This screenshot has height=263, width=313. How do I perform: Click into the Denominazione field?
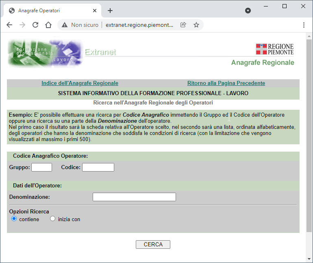(x=134, y=197)
